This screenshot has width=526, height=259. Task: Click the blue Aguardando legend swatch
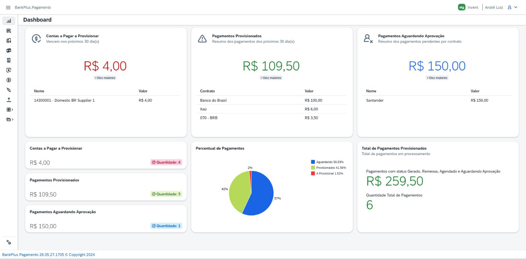313,162
